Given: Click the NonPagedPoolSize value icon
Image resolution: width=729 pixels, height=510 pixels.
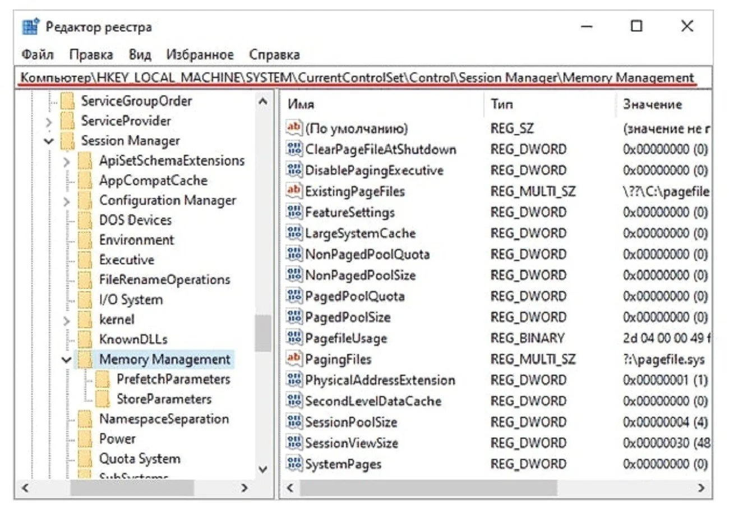Looking at the screenshot, I should [x=294, y=275].
